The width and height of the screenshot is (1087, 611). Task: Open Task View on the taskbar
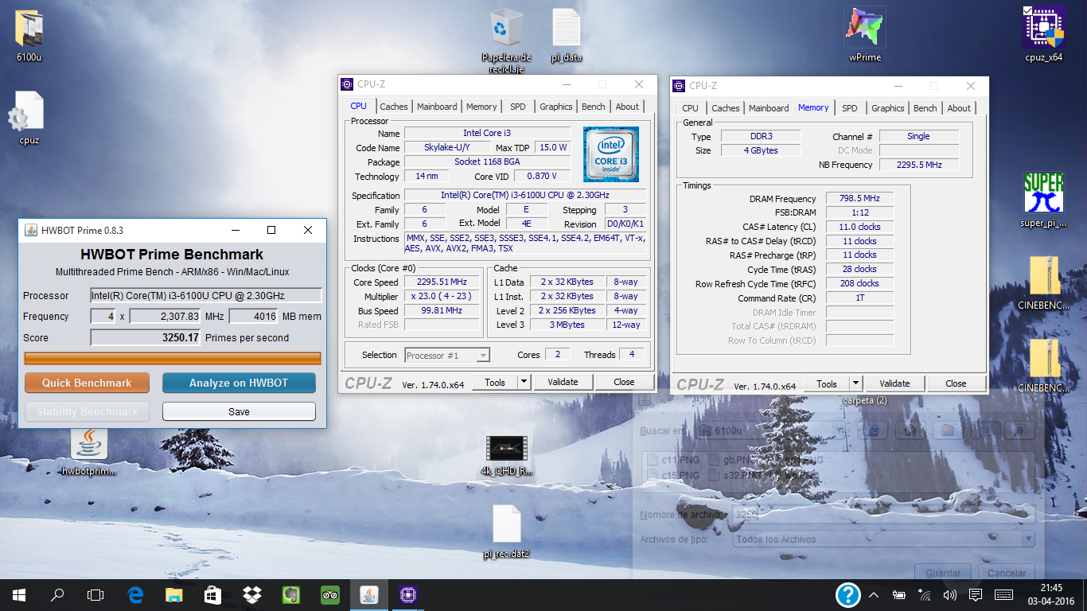pyautogui.click(x=95, y=594)
